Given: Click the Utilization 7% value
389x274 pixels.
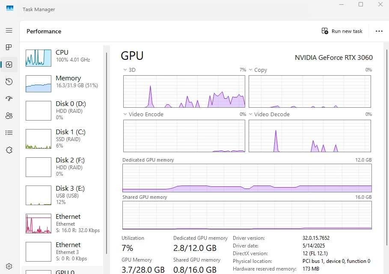Looking at the screenshot, I should click(x=127, y=248).
